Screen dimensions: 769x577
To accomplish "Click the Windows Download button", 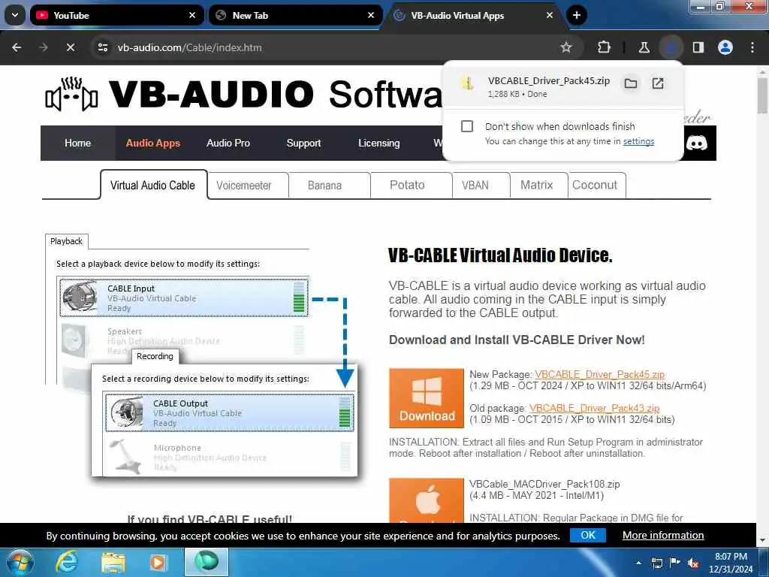I will (427, 398).
